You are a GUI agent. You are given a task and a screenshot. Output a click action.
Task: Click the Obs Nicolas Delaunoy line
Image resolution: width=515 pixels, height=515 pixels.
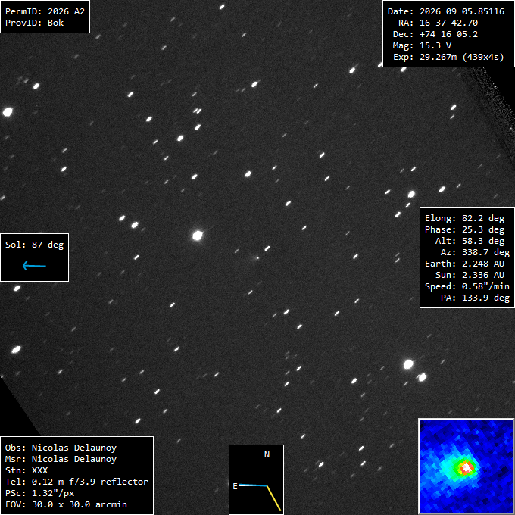61,448
